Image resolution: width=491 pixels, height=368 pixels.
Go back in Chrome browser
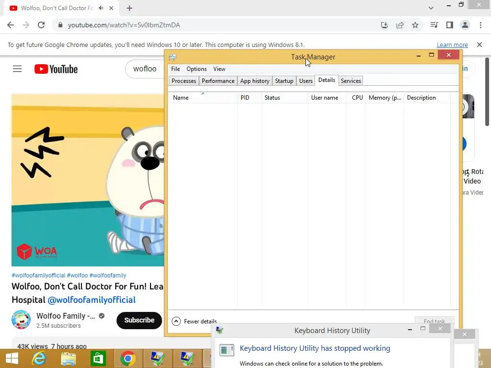[11, 25]
